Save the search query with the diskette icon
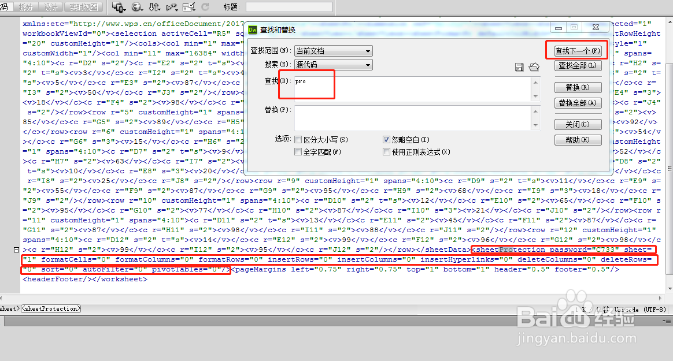Image resolution: width=673 pixels, height=361 pixels. [519, 66]
